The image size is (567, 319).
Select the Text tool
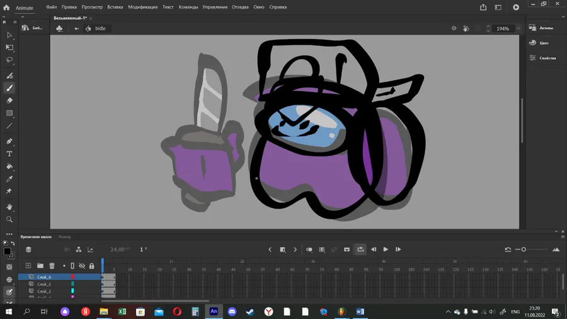[9, 154]
